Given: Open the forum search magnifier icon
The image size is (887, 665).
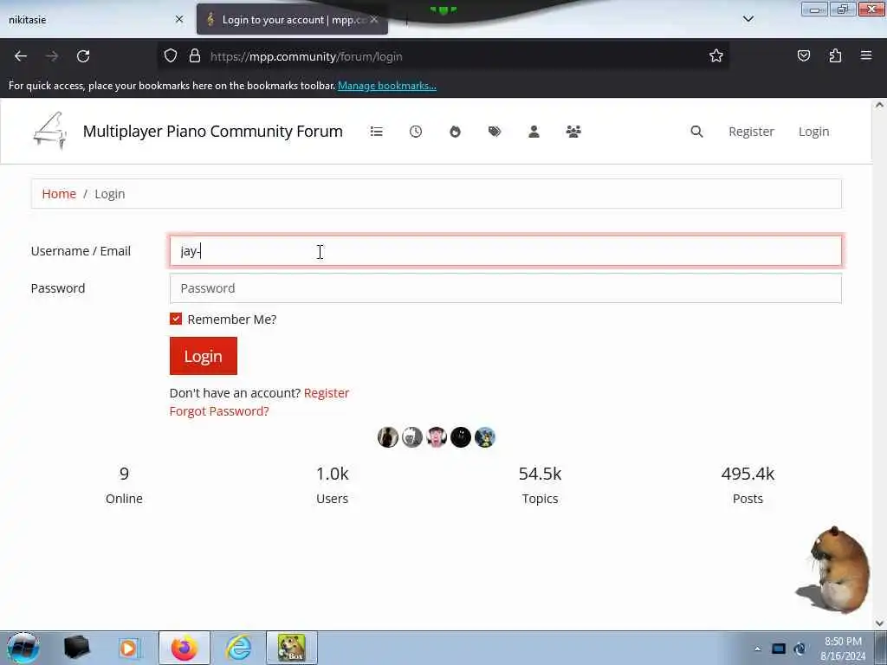Looking at the screenshot, I should [x=697, y=132].
